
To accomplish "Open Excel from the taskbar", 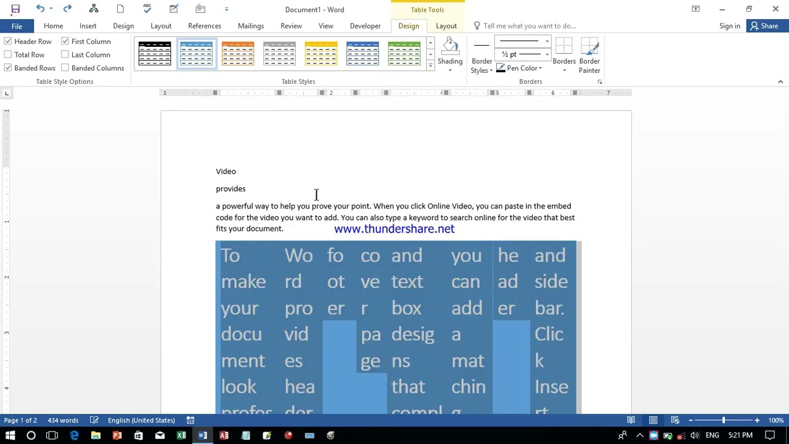I will coord(181,435).
